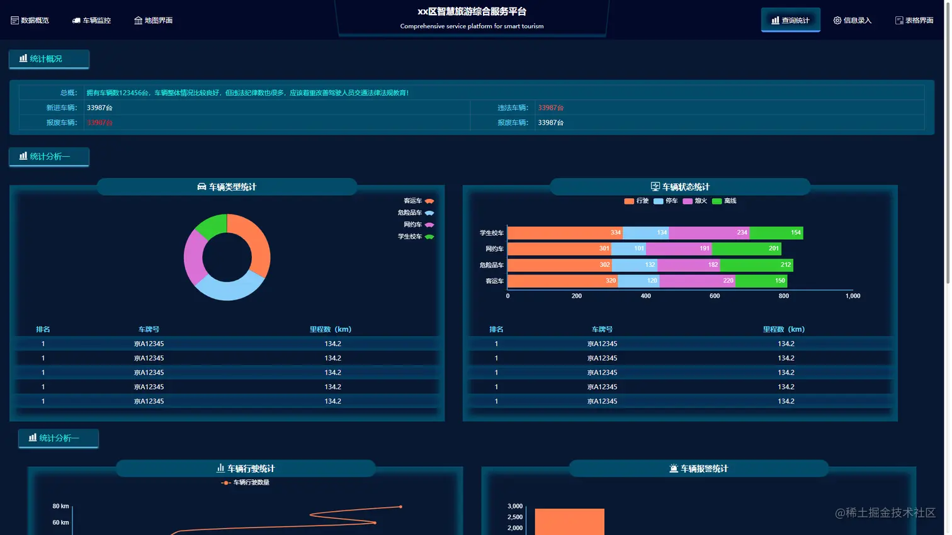Click the second 统计分析一 section button
The width and height of the screenshot is (952, 535).
click(x=58, y=437)
